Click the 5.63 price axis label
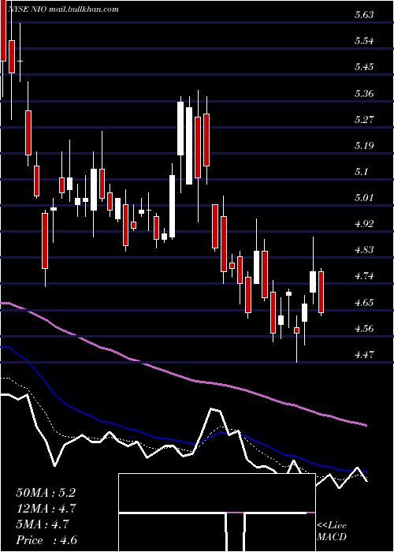 click(x=364, y=15)
